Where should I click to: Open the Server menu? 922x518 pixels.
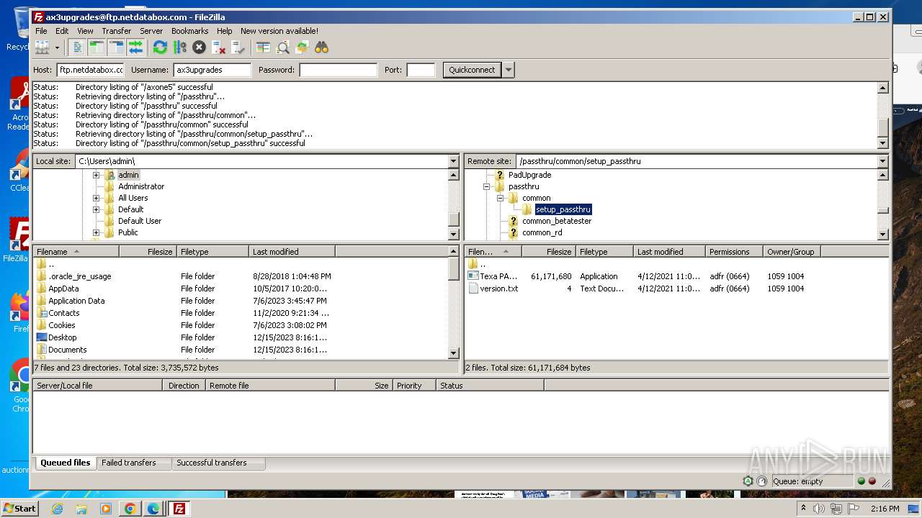click(x=151, y=31)
